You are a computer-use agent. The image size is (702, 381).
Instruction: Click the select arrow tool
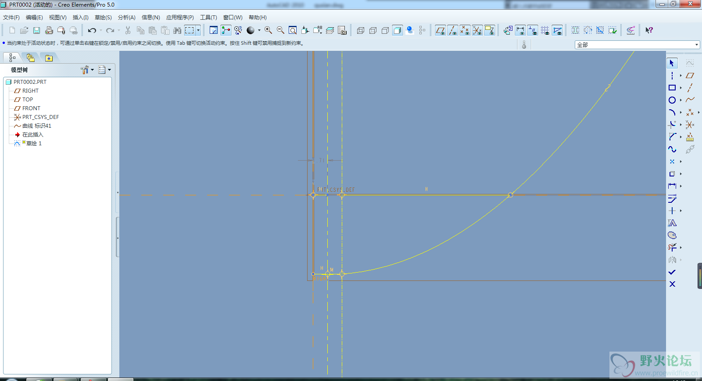coord(672,63)
